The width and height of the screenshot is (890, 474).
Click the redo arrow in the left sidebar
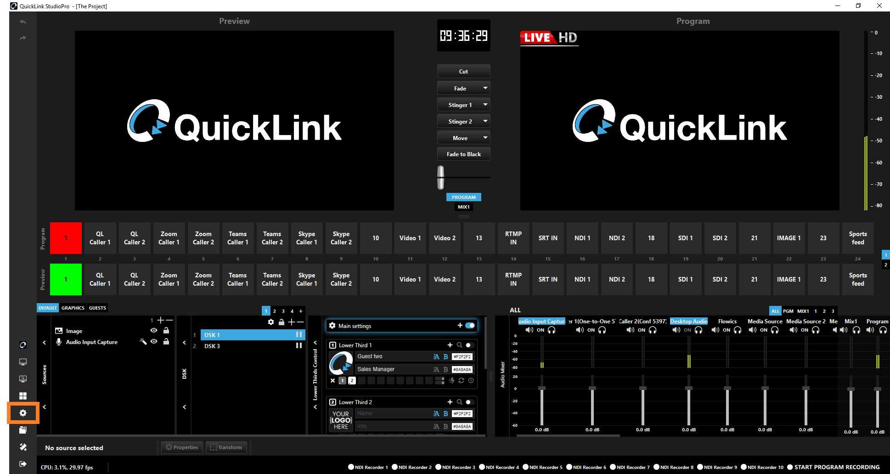click(x=23, y=38)
